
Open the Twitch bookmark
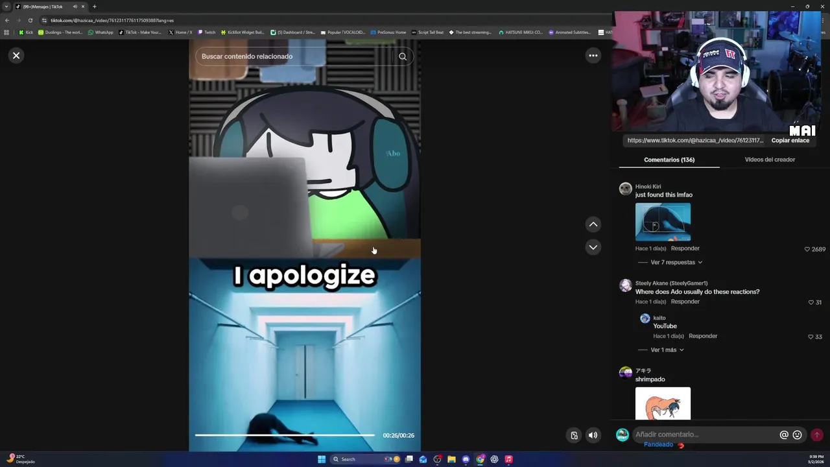pyautogui.click(x=207, y=32)
